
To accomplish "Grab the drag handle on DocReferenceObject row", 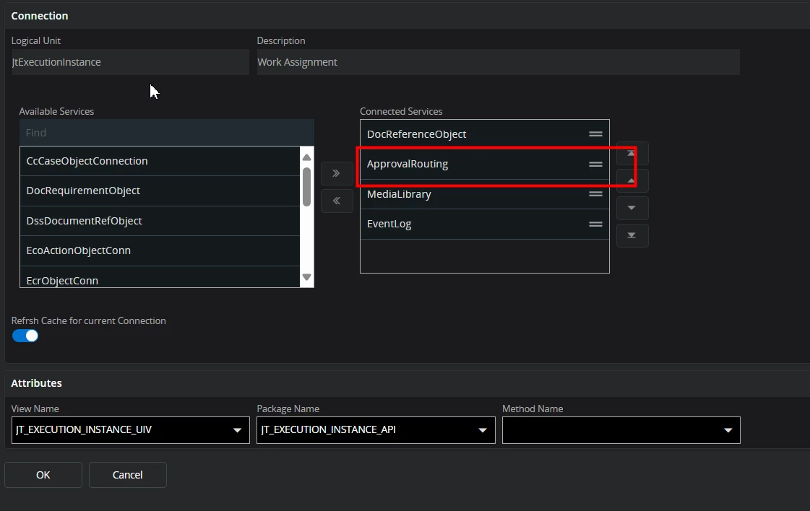I will coord(595,134).
